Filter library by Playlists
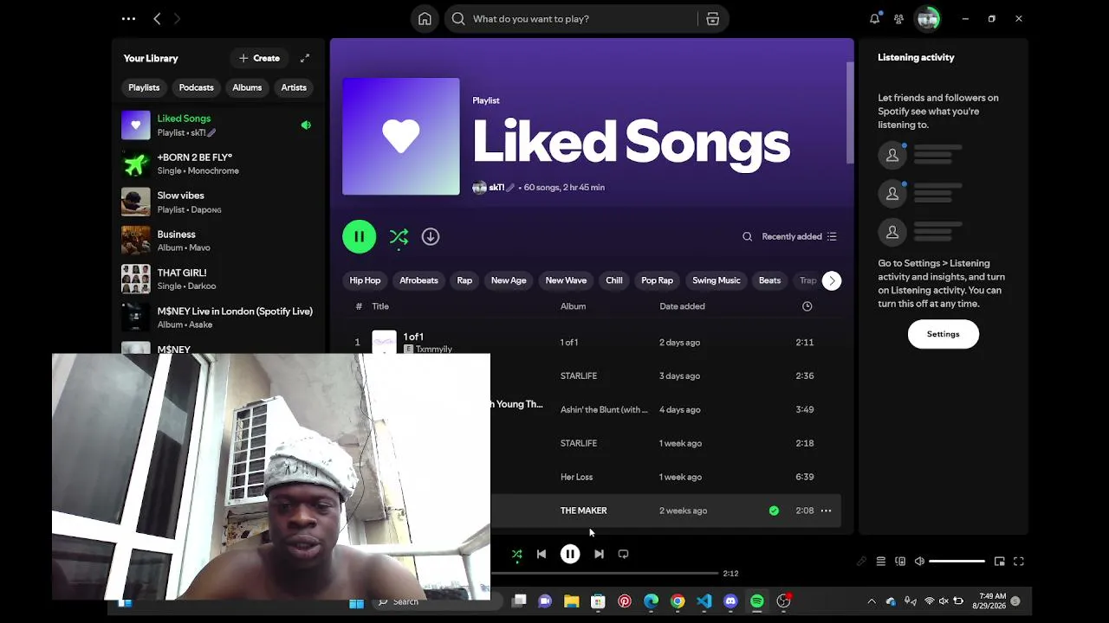Screen dimensions: 1109x623 point(144,87)
